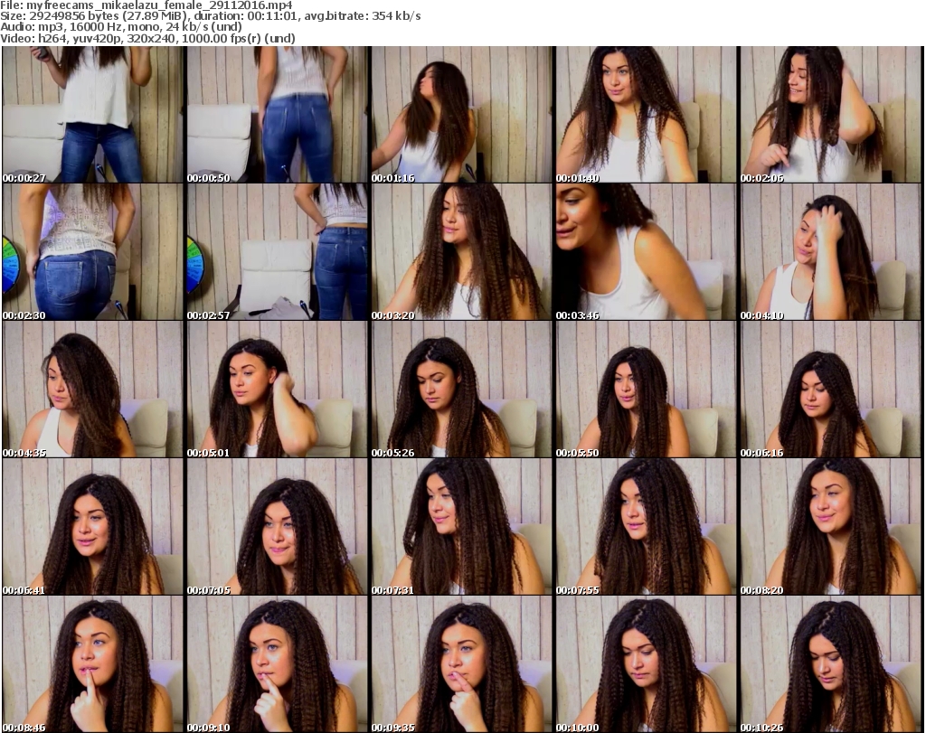Click the 00:07:05 thumbnail

pos(277,527)
